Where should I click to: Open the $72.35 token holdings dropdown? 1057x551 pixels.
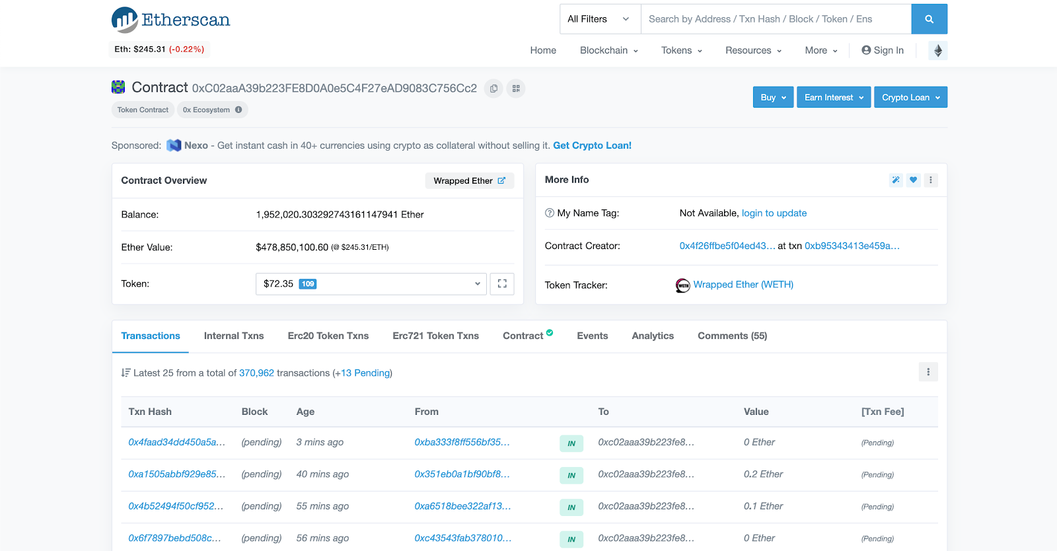pyautogui.click(x=371, y=284)
